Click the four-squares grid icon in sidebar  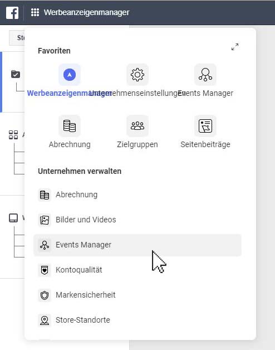(13, 135)
